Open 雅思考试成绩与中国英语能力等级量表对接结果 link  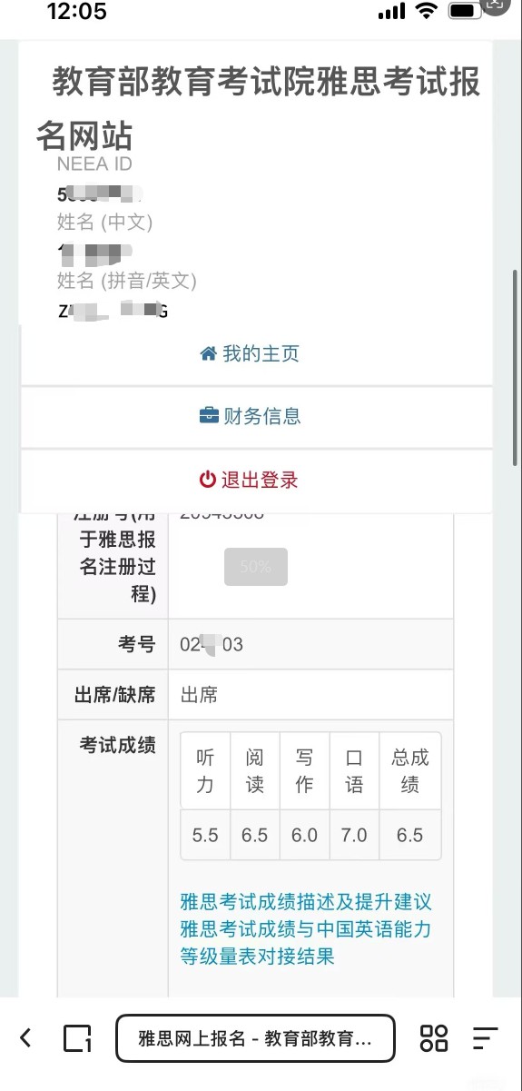306,943
